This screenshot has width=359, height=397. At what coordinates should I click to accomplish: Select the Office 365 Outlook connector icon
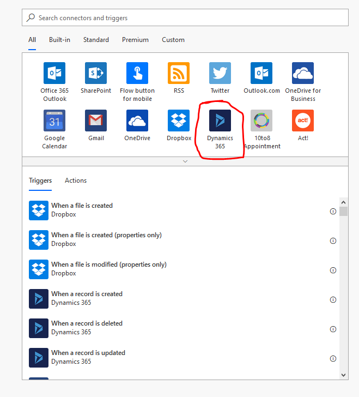pyautogui.click(x=54, y=73)
